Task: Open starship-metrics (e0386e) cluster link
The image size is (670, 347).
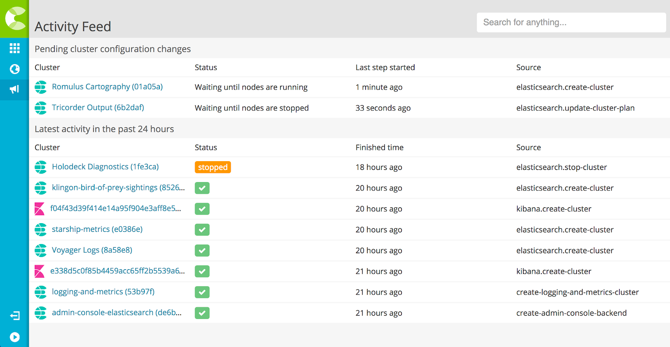Action: point(97,229)
